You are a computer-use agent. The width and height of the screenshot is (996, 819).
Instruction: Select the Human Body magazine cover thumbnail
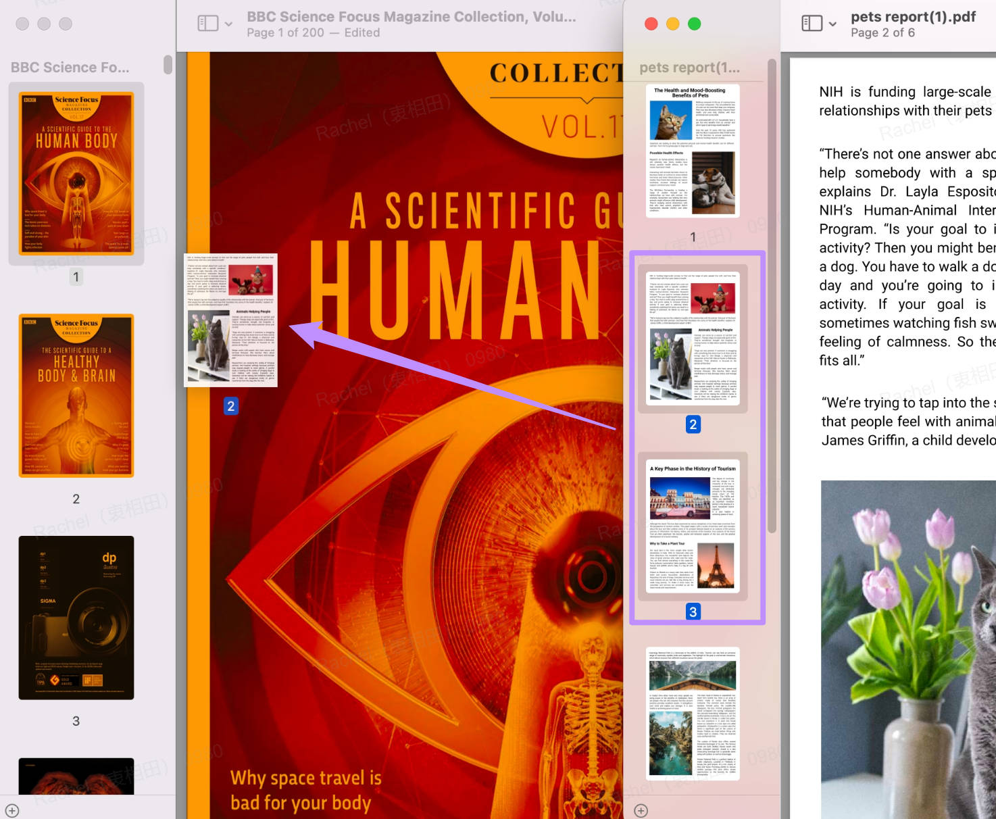[x=76, y=172]
